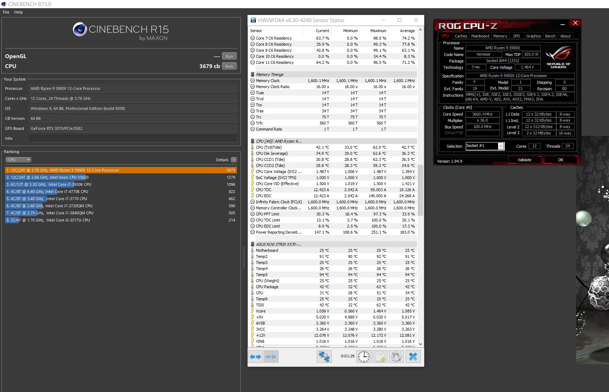
Task: Switch to CPU-Z Mainboard tab
Action: point(480,36)
